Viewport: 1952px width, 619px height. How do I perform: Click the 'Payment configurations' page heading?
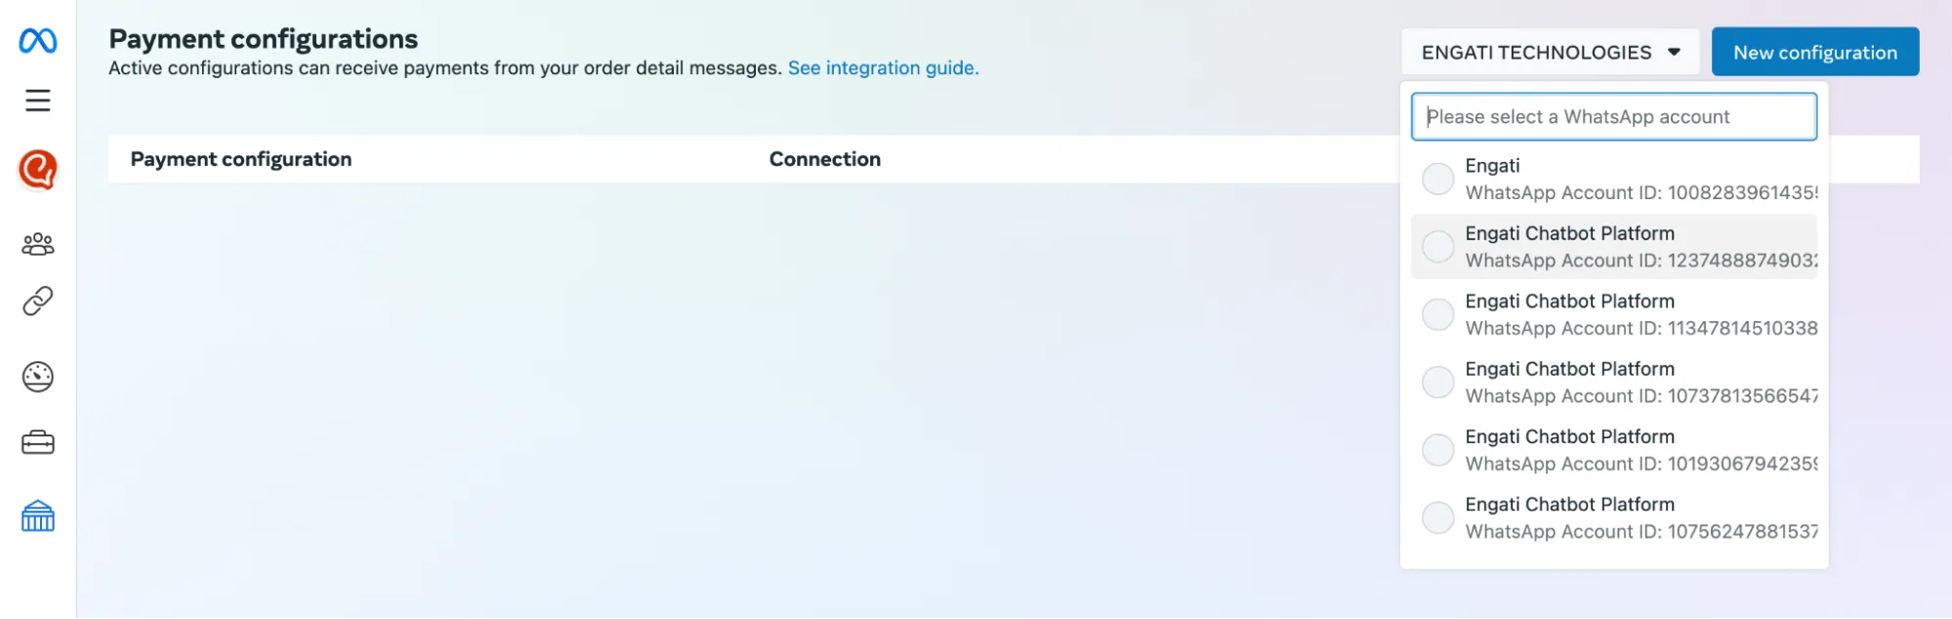[x=264, y=39]
